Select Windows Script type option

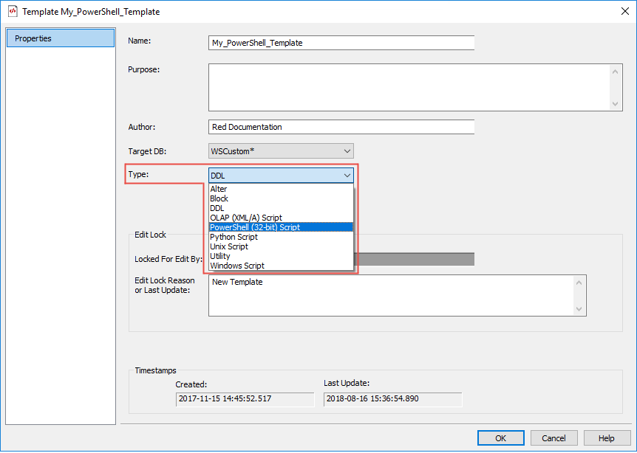(x=237, y=266)
